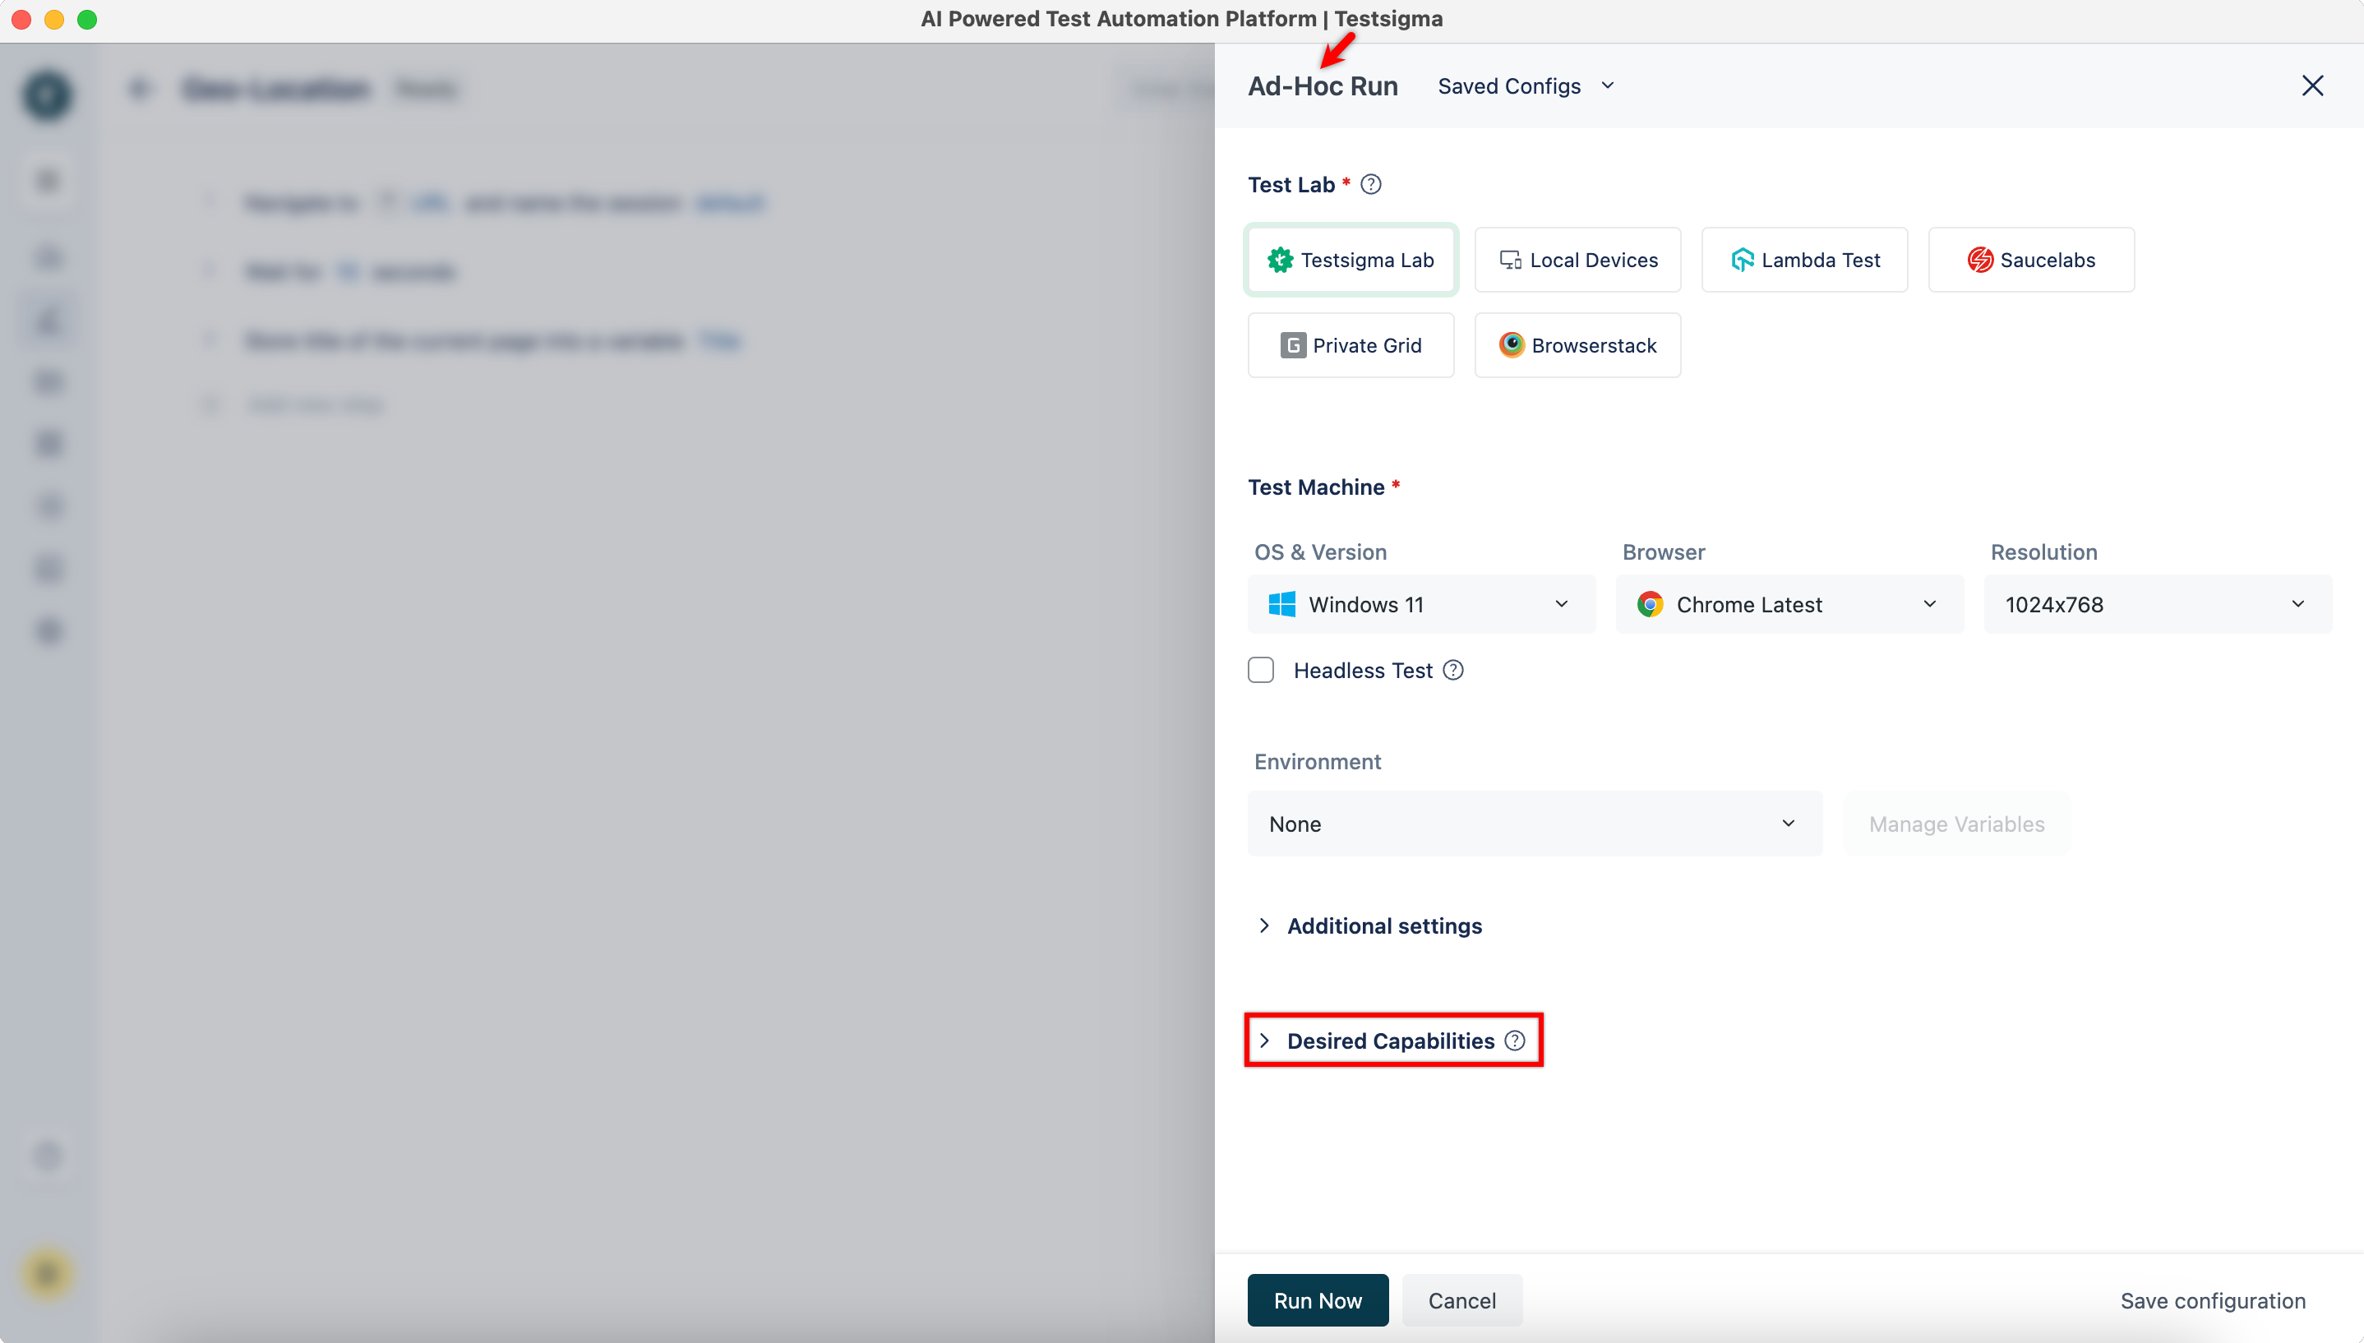Close the Ad-Hoc Run panel
The width and height of the screenshot is (2364, 1343).
click(x=2311, y=85)
